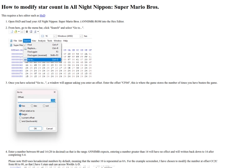Click the Go to icon in Search menu
The width and height of the screenshot is (225, 168).
[x=25, y=60]
